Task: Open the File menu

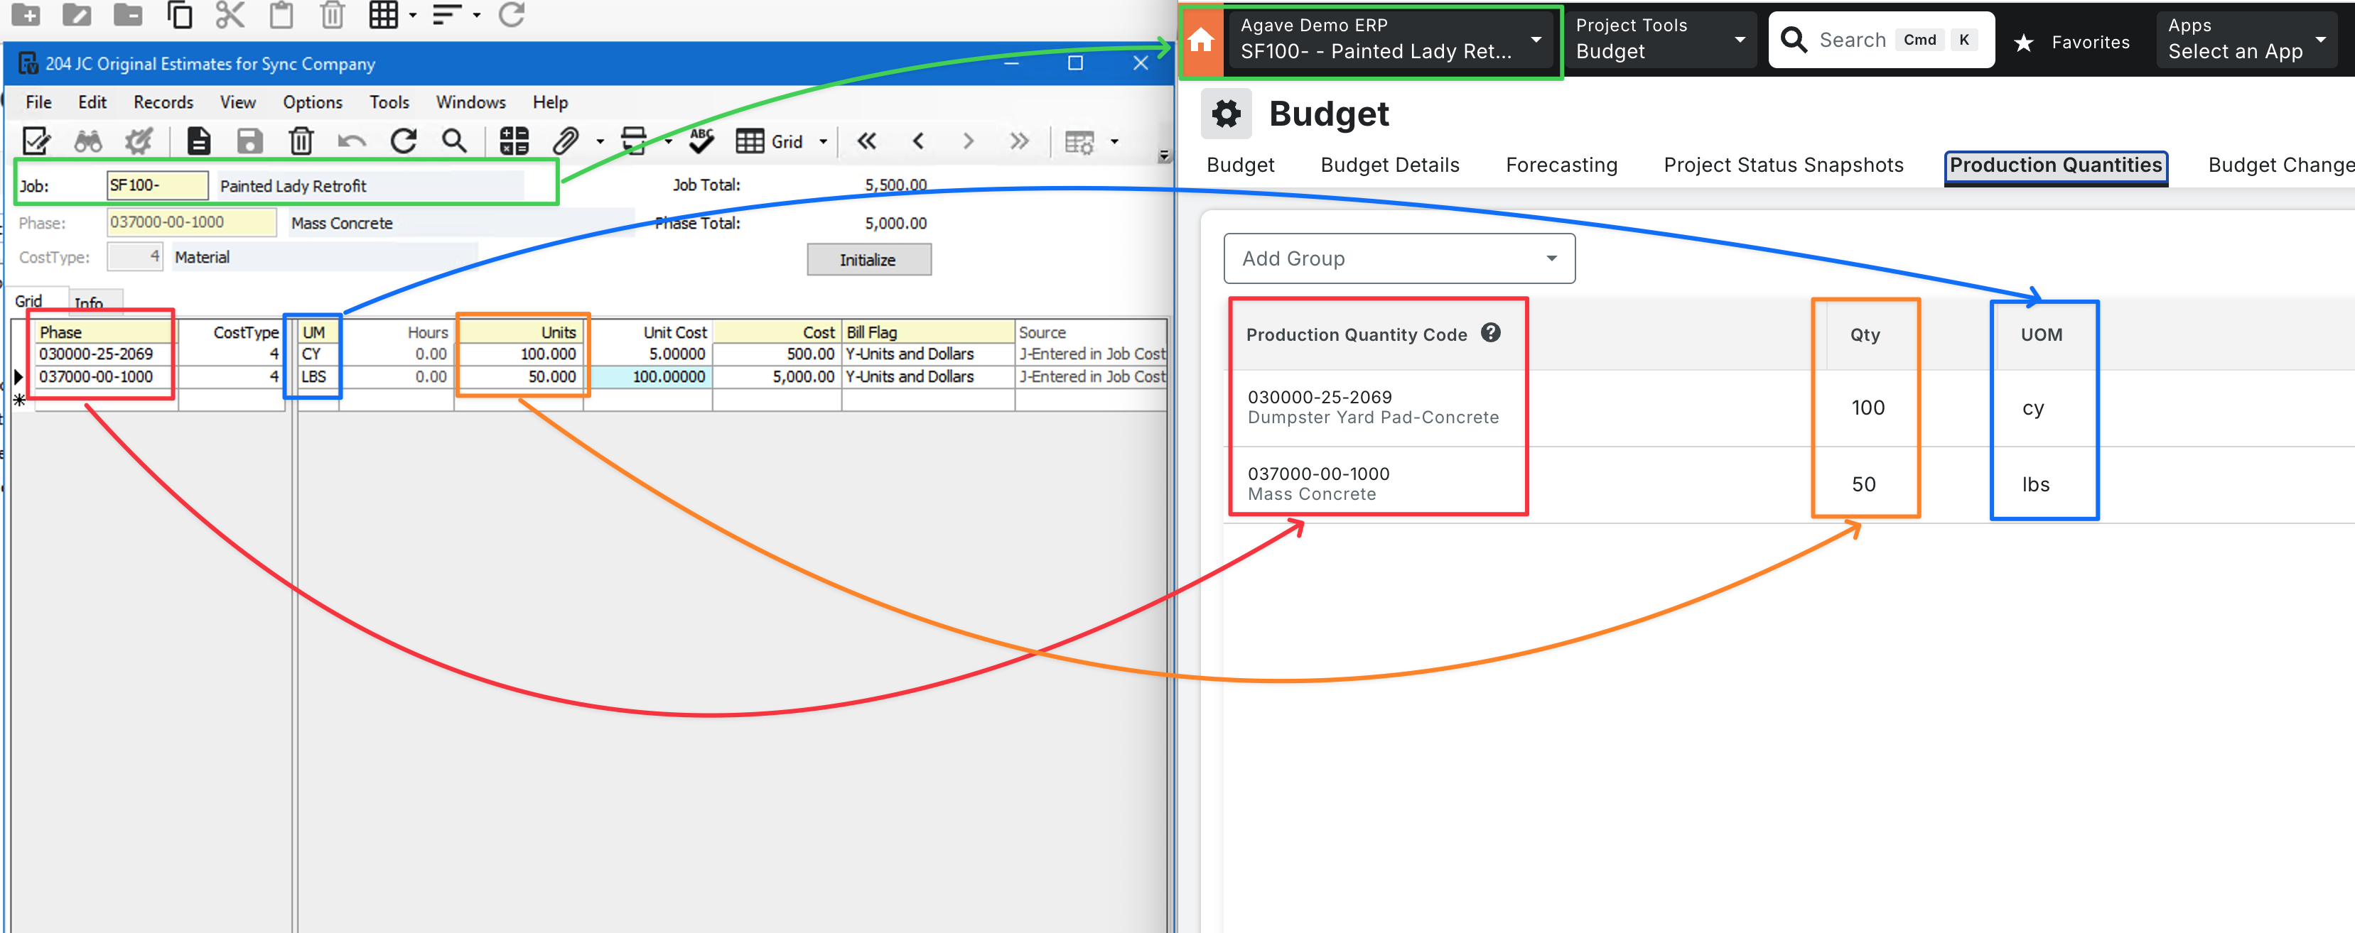Action: 38,102
